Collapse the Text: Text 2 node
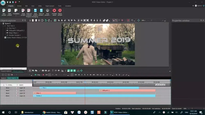 pyautogui.click(x=3, y=26)
